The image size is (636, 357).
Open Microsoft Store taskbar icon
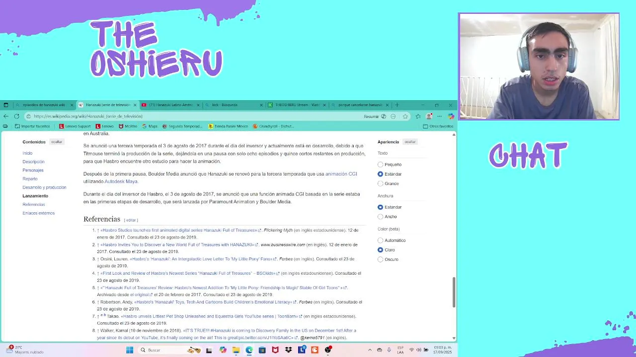click(262, 350)
